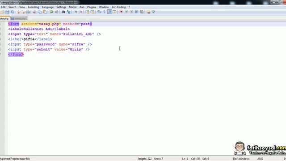Click the 'Şifre' label text
Viewport: 286px width, 161px height.
click(29, 39)
